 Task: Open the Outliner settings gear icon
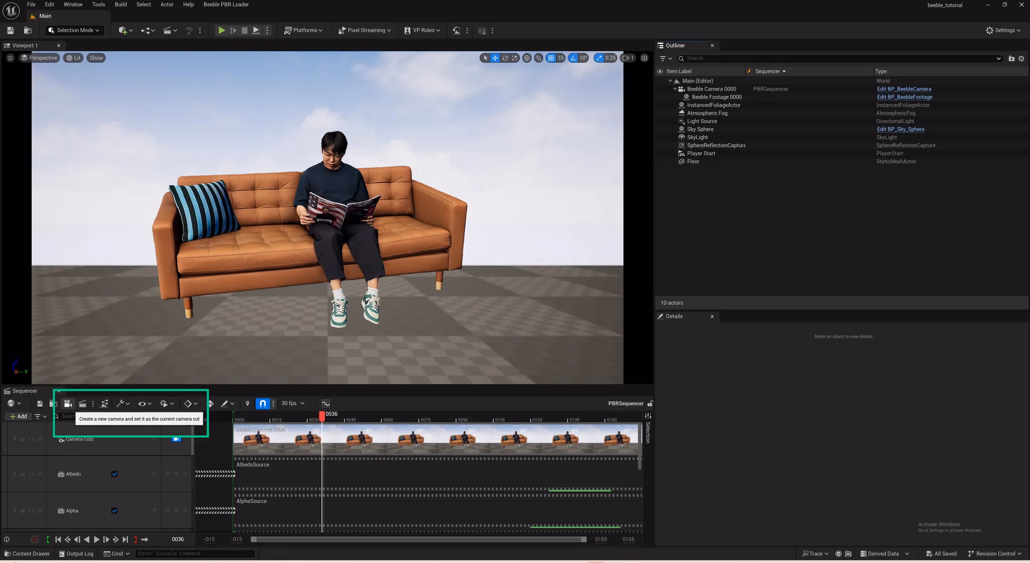tap(1021, 58)
